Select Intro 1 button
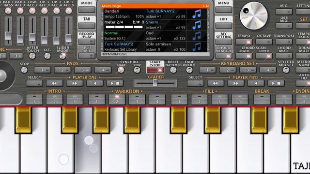 tap(34, 100)
